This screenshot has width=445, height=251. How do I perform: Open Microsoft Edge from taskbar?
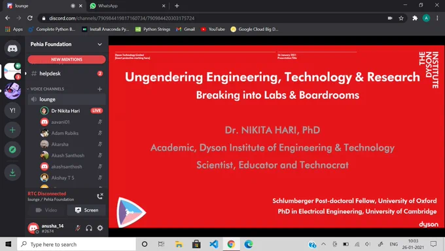point(248,244)
